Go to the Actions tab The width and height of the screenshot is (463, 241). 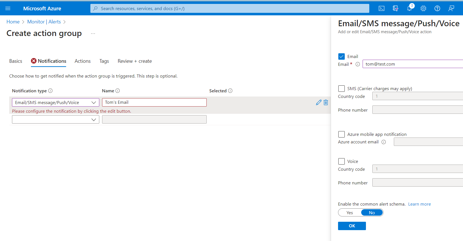tap(83, 61)
